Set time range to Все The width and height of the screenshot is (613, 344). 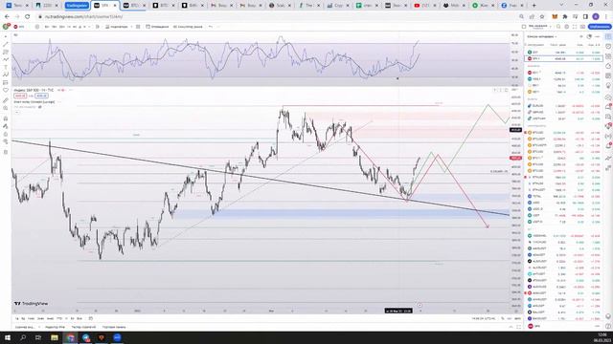[x=79, y=318]
